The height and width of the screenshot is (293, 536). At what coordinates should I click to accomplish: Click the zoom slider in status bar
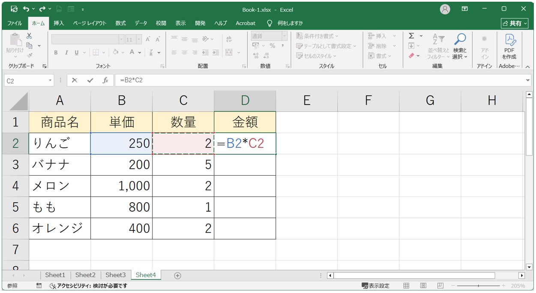coord(479,286)
